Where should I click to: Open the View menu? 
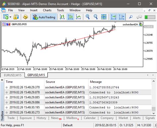[22, 10]
